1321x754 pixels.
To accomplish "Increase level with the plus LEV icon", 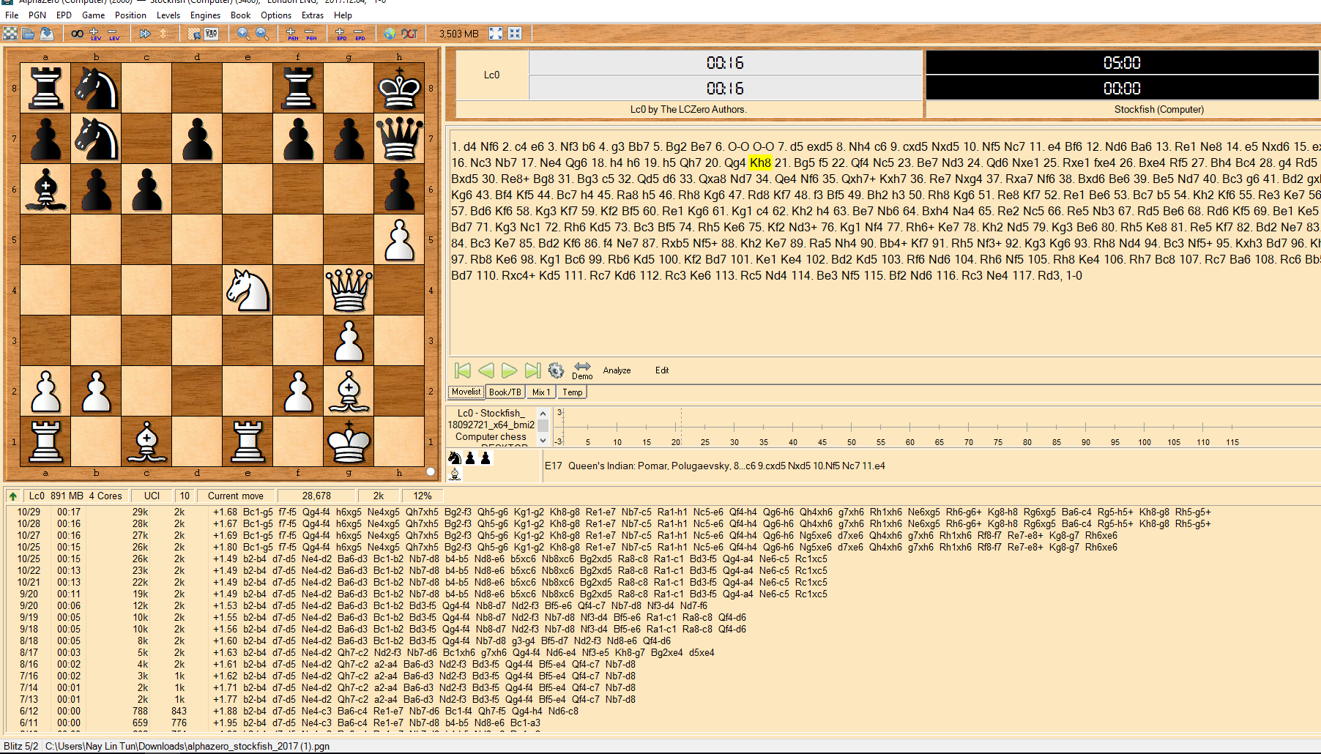I will (95, 34).
